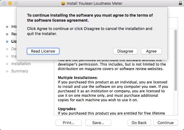The image size is (184, 130).
Task: Click the package icon in the title bar
Action: point(63,3)
